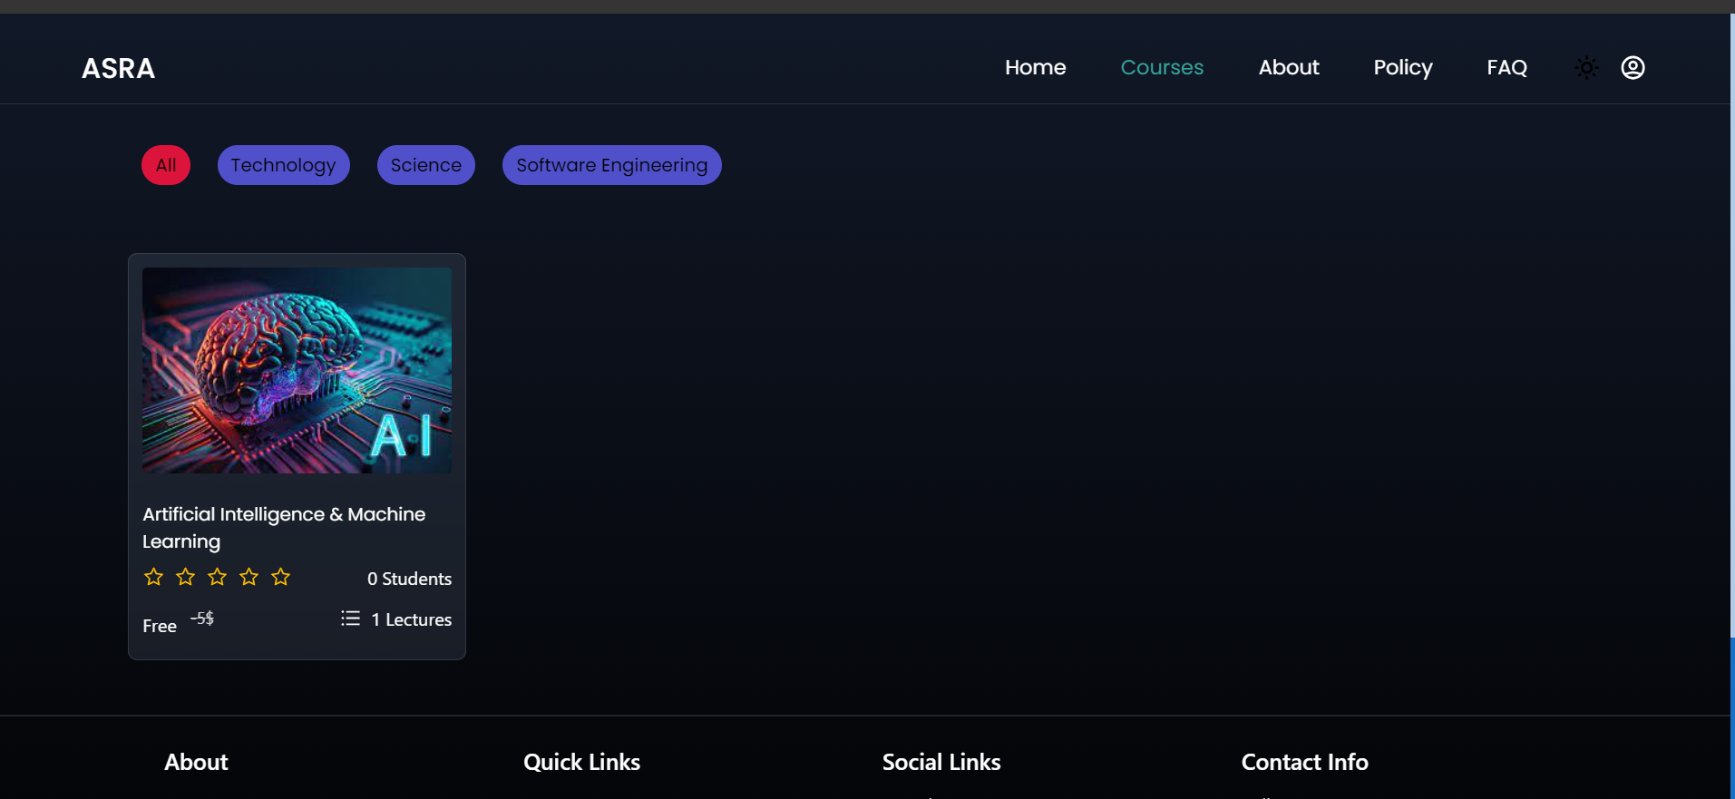1735x799 pixels.
Task: Click the fifth rating star
Action: click(x=280, y=577)
